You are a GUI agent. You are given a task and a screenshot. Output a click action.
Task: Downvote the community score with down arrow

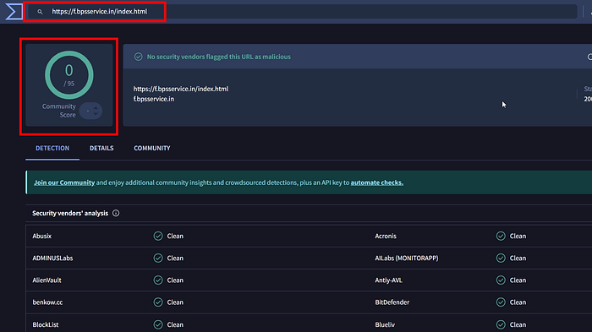(96, 113)
